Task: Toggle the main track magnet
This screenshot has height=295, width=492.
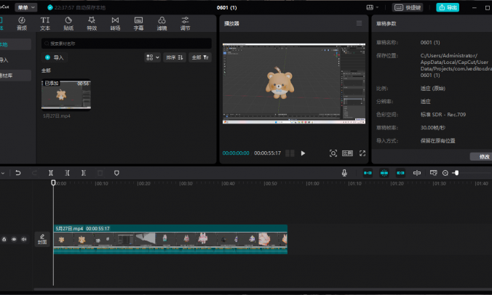Action: pos(368,173)
